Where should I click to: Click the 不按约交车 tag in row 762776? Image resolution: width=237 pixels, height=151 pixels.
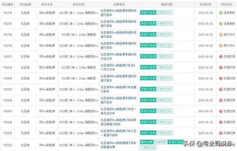[164, 13]
